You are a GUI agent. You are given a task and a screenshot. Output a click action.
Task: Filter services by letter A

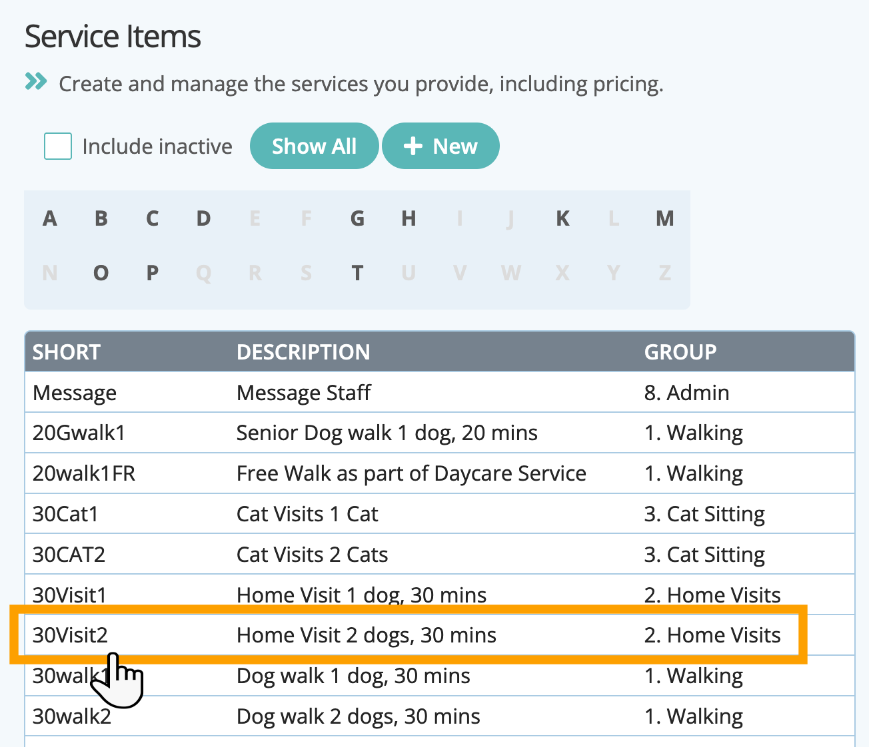point(50,218)
